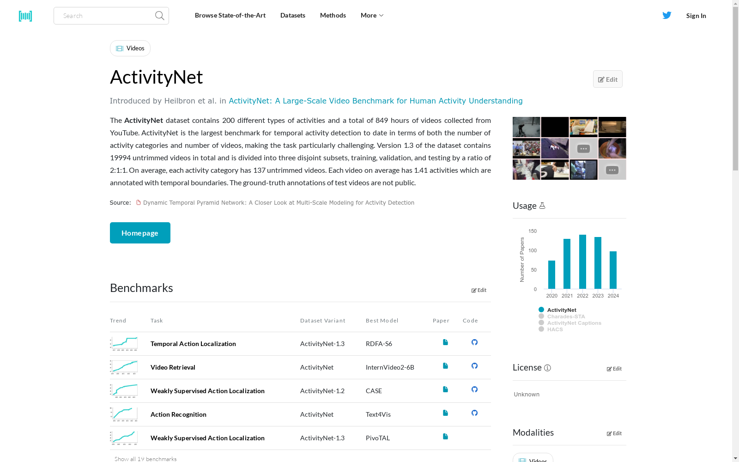Toggle Charades-STA series in usage legend
Image resolution: width=739 pixels, height=462 pixels.
[x=562, y=316]
